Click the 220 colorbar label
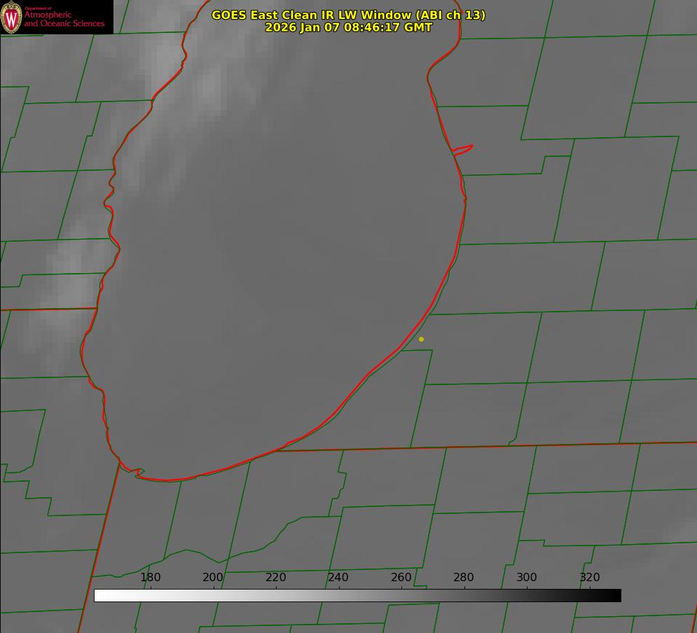Image resolution: width=697 pixels, height=633 pixels. point(275,577)
